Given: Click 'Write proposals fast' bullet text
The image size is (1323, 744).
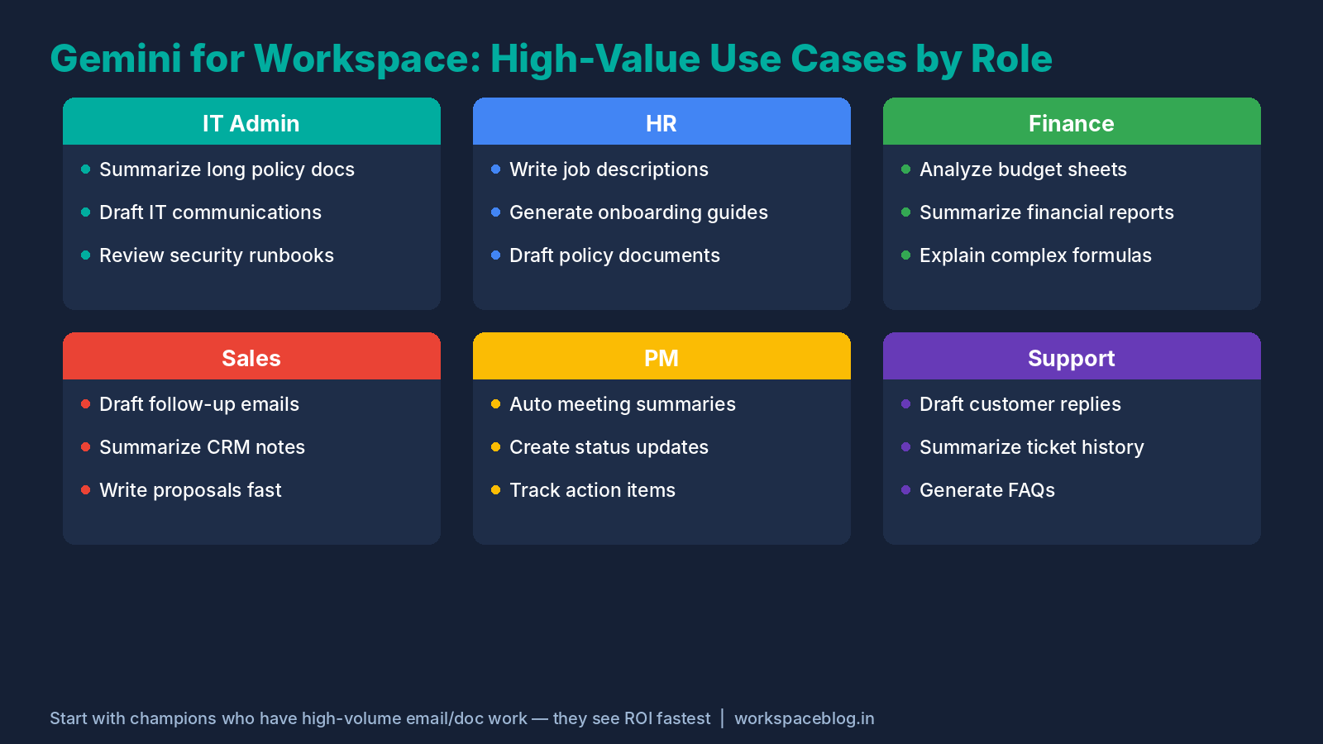Looking at the screenshot, I should pos(190,490).
